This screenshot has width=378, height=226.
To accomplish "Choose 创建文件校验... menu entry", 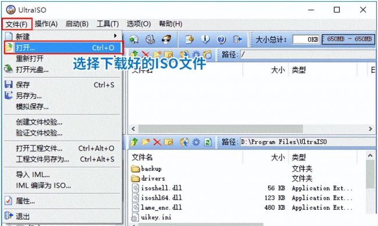I will [x=62, y=122].
